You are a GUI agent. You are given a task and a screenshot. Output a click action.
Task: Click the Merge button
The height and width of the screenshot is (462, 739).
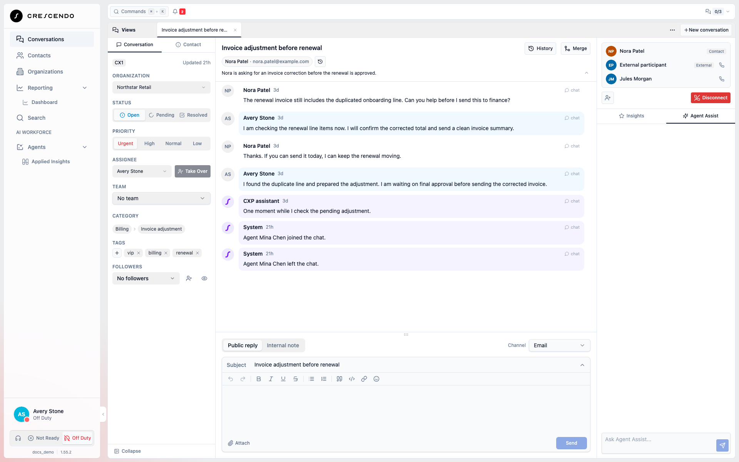575,49
